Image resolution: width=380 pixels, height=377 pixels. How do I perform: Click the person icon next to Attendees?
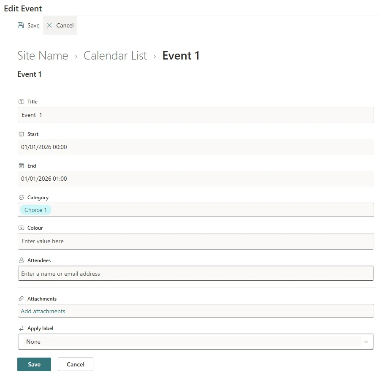(x=22, y=260)
